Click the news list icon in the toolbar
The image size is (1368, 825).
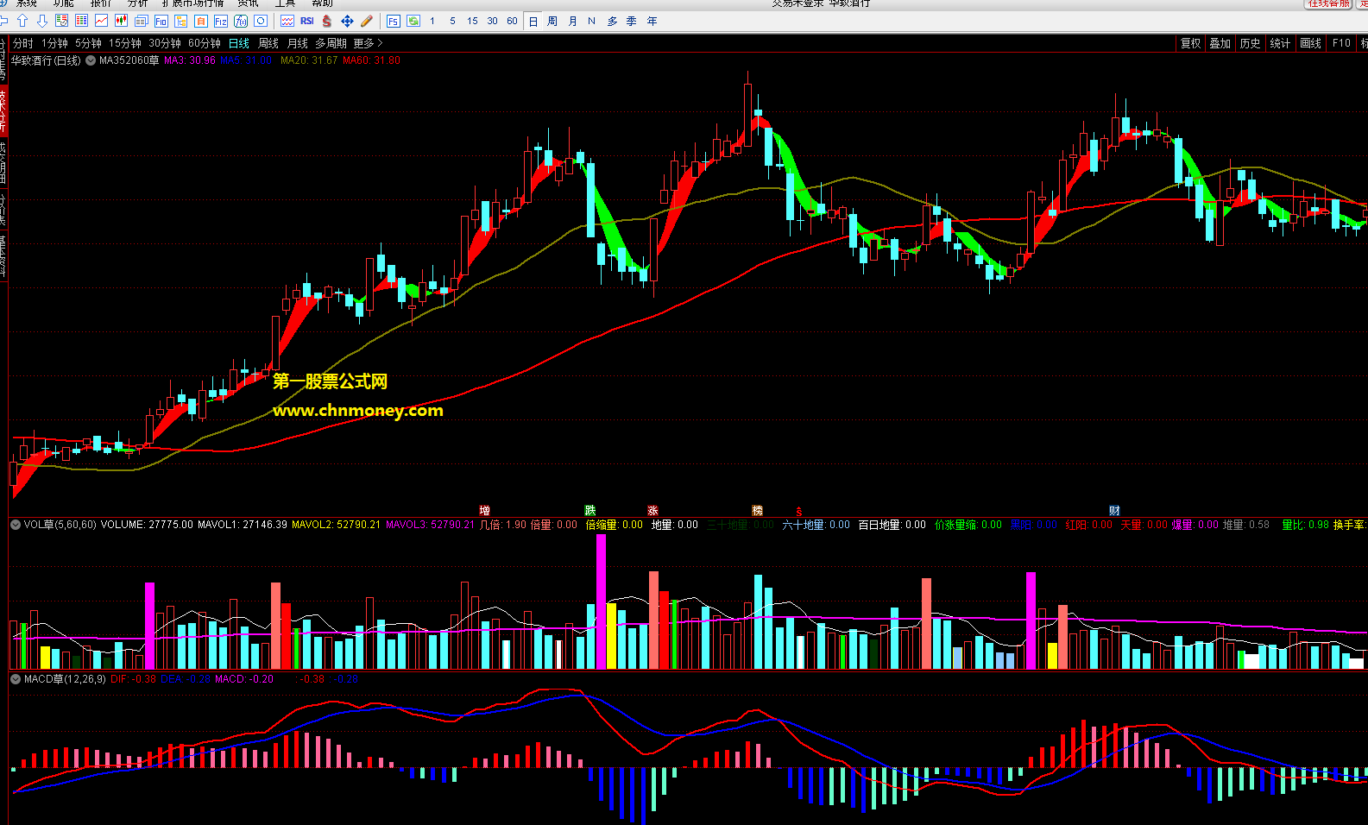click(141, 21)
